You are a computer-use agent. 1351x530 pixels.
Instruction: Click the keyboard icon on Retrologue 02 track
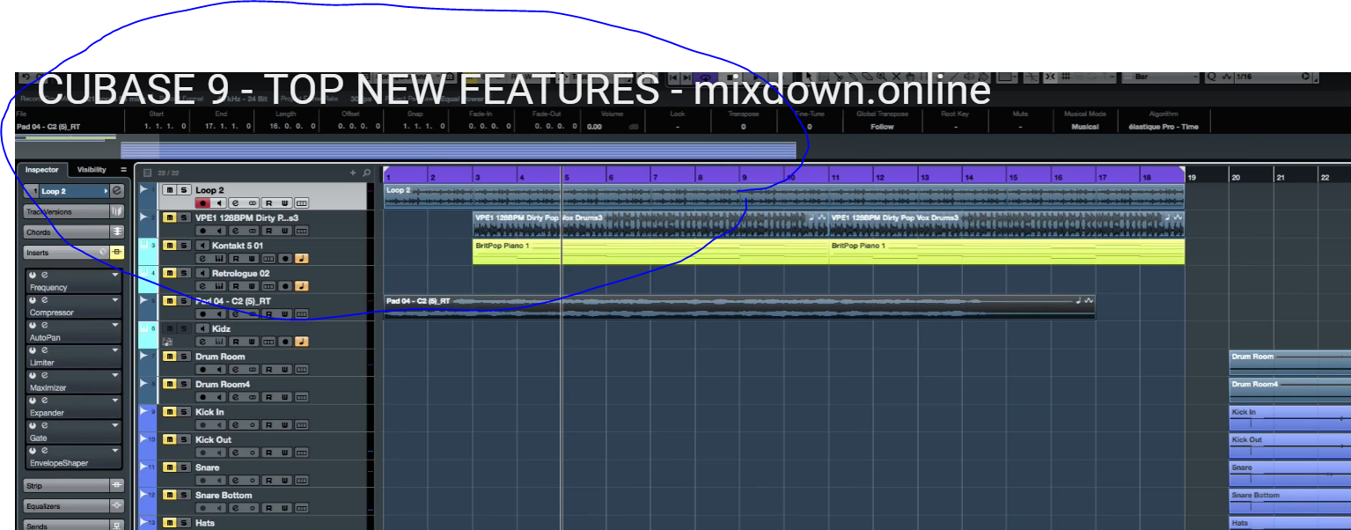coord(219,286)
